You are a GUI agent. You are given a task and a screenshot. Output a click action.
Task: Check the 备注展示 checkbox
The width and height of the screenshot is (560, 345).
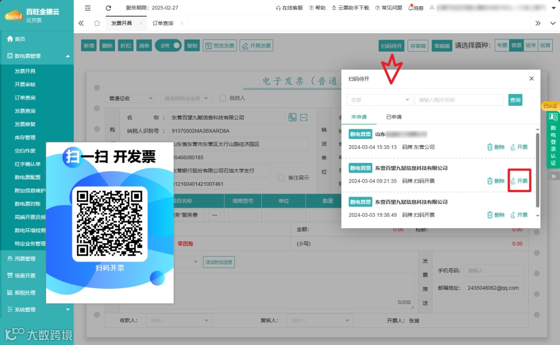(282, 177)
